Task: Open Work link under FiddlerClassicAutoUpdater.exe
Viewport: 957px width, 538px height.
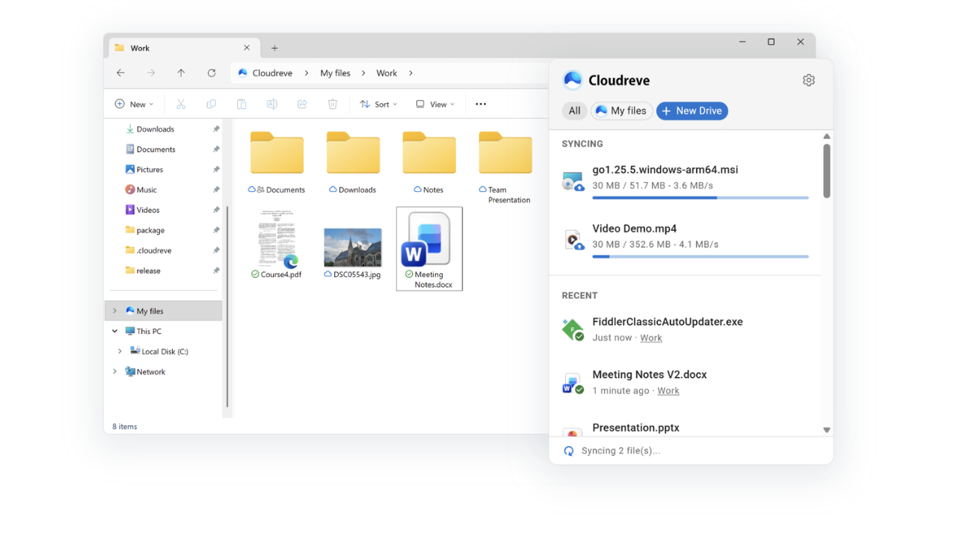Action: (x=651, y=338)
